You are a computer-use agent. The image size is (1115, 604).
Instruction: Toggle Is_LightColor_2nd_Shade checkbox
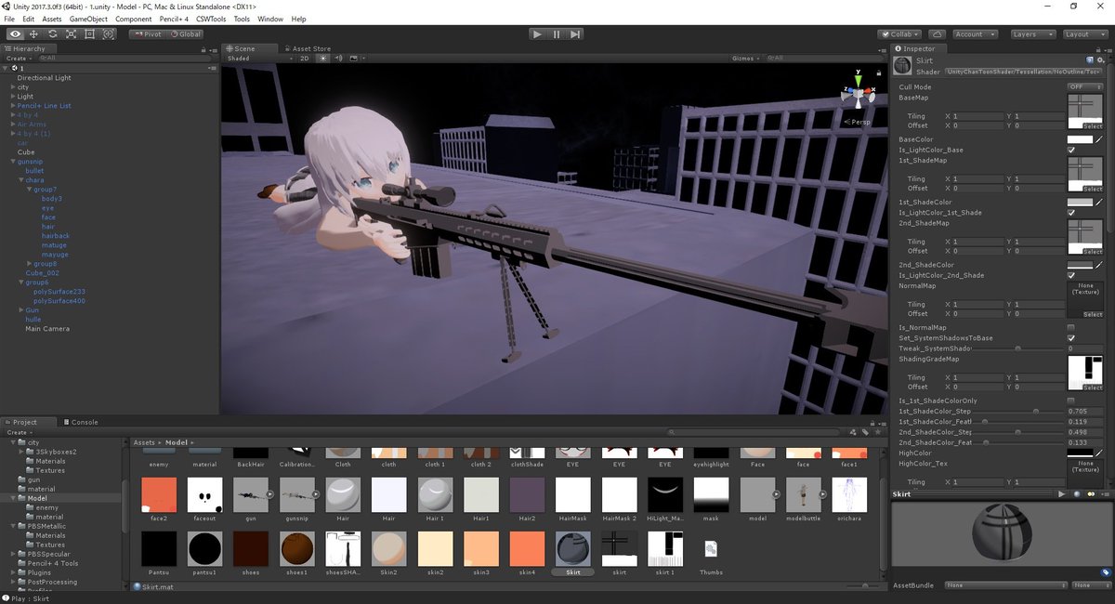click(1071, 275)
